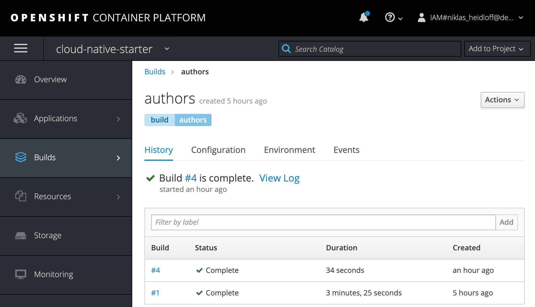Open the help menu chevron arrow
Screen dimensions: 535x307
(400, 19)
